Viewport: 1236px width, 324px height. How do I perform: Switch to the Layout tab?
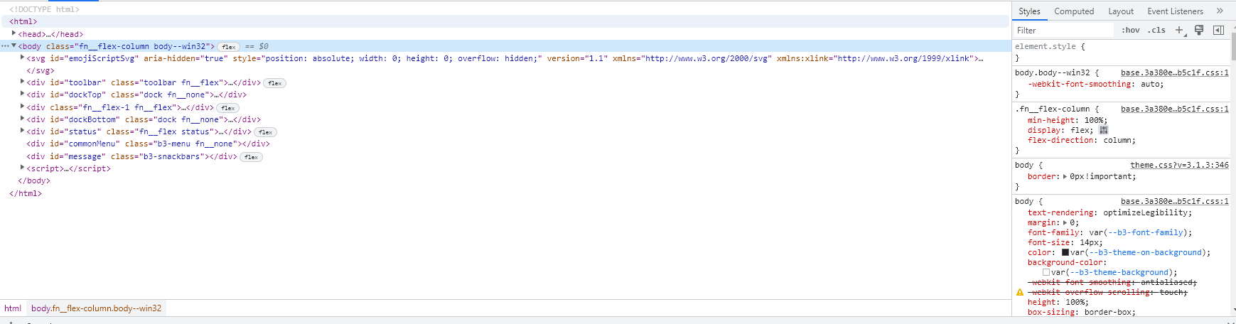1120,11
